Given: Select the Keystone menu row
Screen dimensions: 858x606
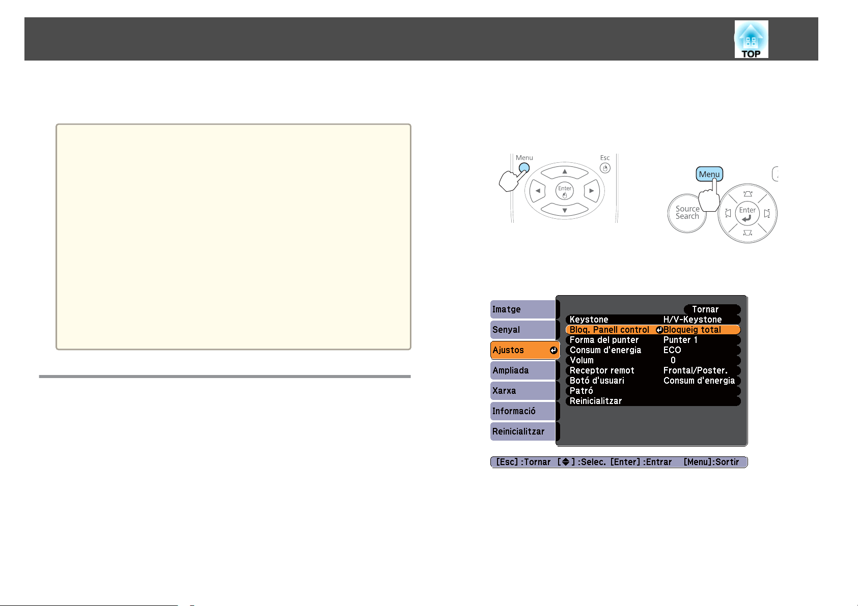Looking at the screenshot, I should (653, 320).
